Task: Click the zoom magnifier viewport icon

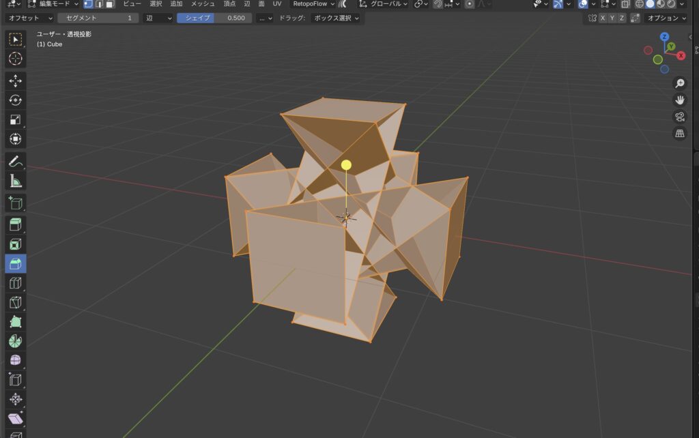Action: (680, 83)
